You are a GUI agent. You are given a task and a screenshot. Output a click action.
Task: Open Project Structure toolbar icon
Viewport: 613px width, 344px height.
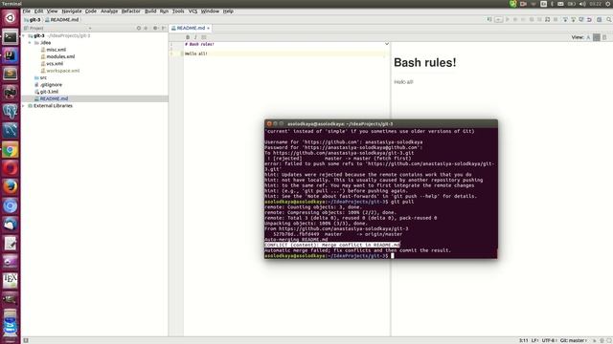coord(599,19)
